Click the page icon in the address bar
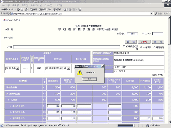 pyautogui.click(x=12, y=14)
